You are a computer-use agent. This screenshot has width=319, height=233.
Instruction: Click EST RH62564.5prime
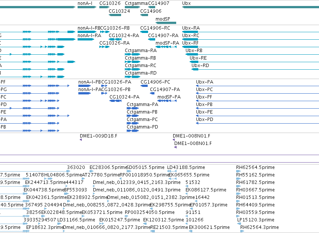coord(255,167)
